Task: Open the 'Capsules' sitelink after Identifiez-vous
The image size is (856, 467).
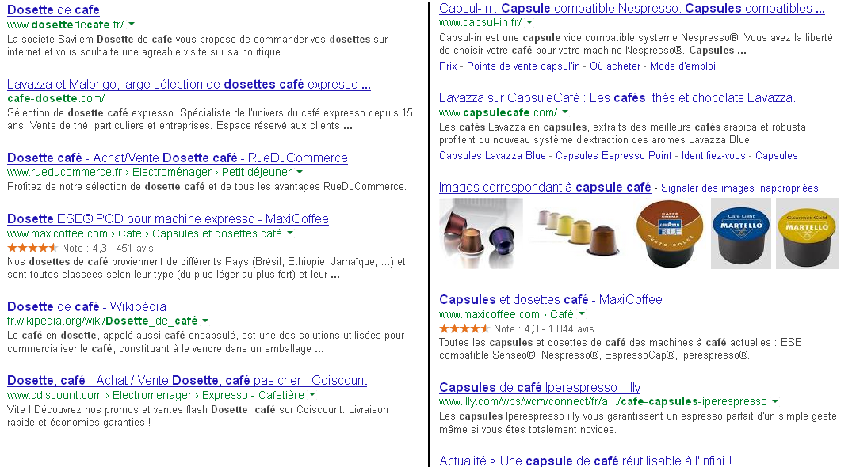Action: click(x=776, y=155)
